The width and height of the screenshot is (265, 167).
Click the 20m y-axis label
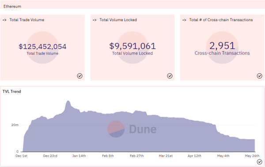point(15,125)
